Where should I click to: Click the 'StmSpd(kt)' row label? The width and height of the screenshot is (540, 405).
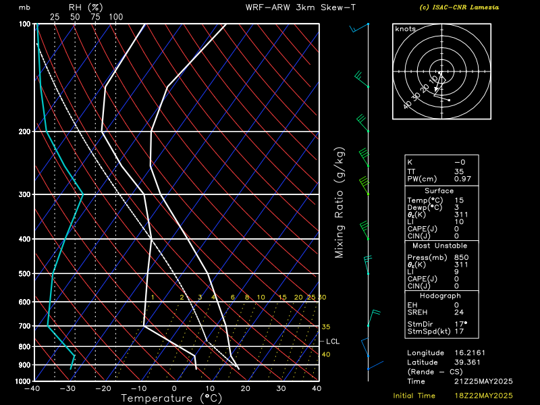(x=429, y=331)
